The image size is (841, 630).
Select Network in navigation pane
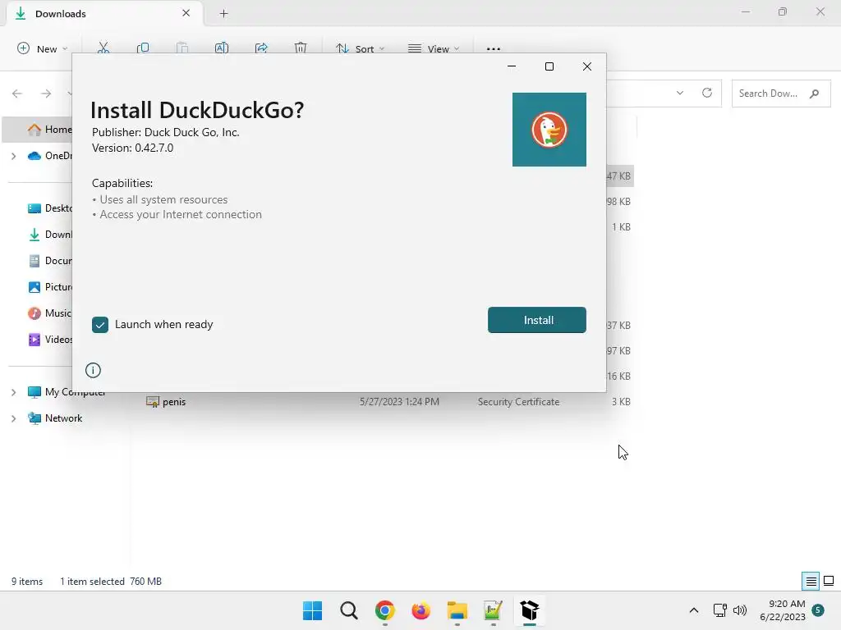(55, 418)
